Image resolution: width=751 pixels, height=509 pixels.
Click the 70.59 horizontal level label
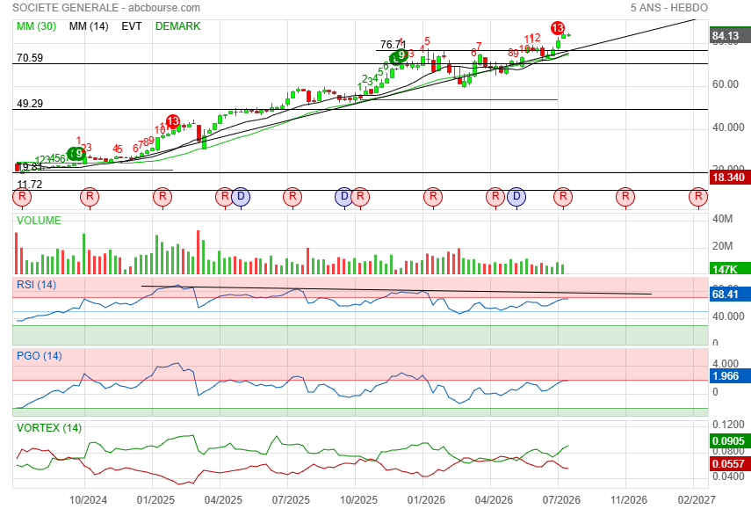[x=30, y=58]
